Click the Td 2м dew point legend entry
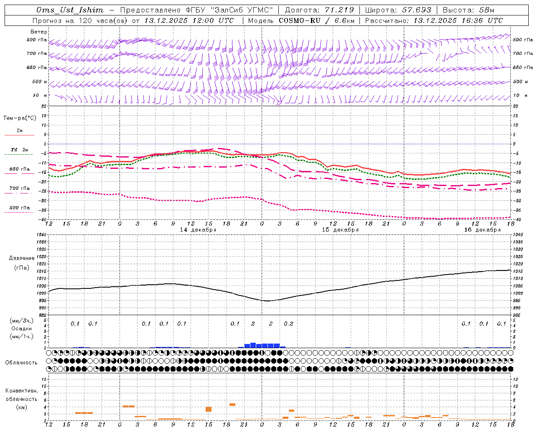Screen dimensions: 535x428 tap(19, 150)
